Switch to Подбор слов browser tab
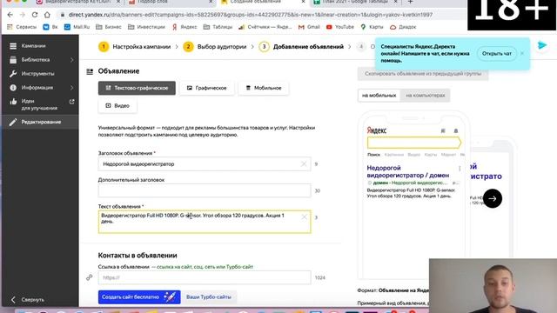Viewport: 557px width, 313px height. pos(171,2)
